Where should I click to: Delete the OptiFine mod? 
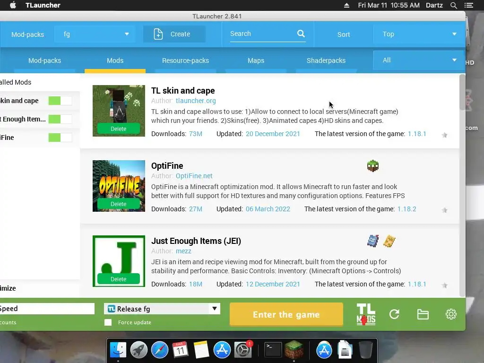click(x=119, y=204)
